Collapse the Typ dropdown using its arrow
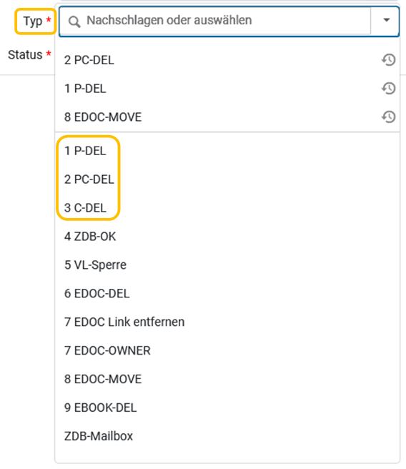This screenshot has width=406, height=469. [x=386, y=20]
